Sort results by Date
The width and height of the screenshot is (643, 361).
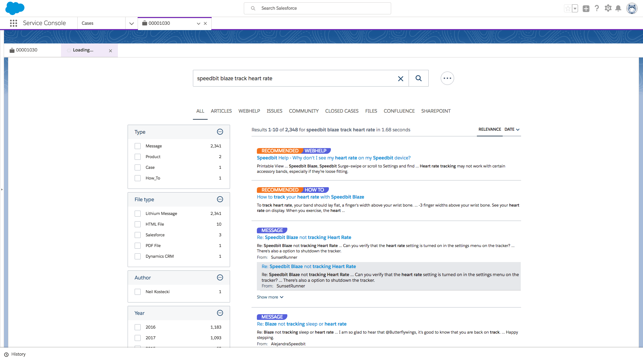point(512,129)
